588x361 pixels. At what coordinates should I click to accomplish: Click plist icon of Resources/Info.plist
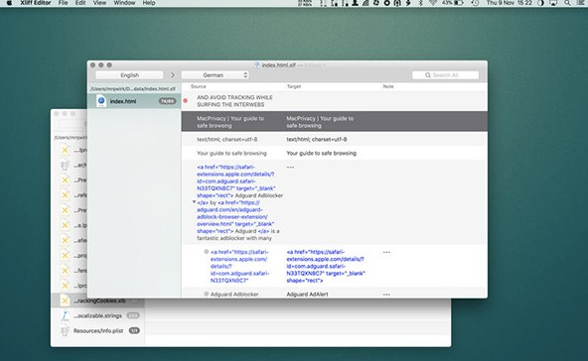65,330
